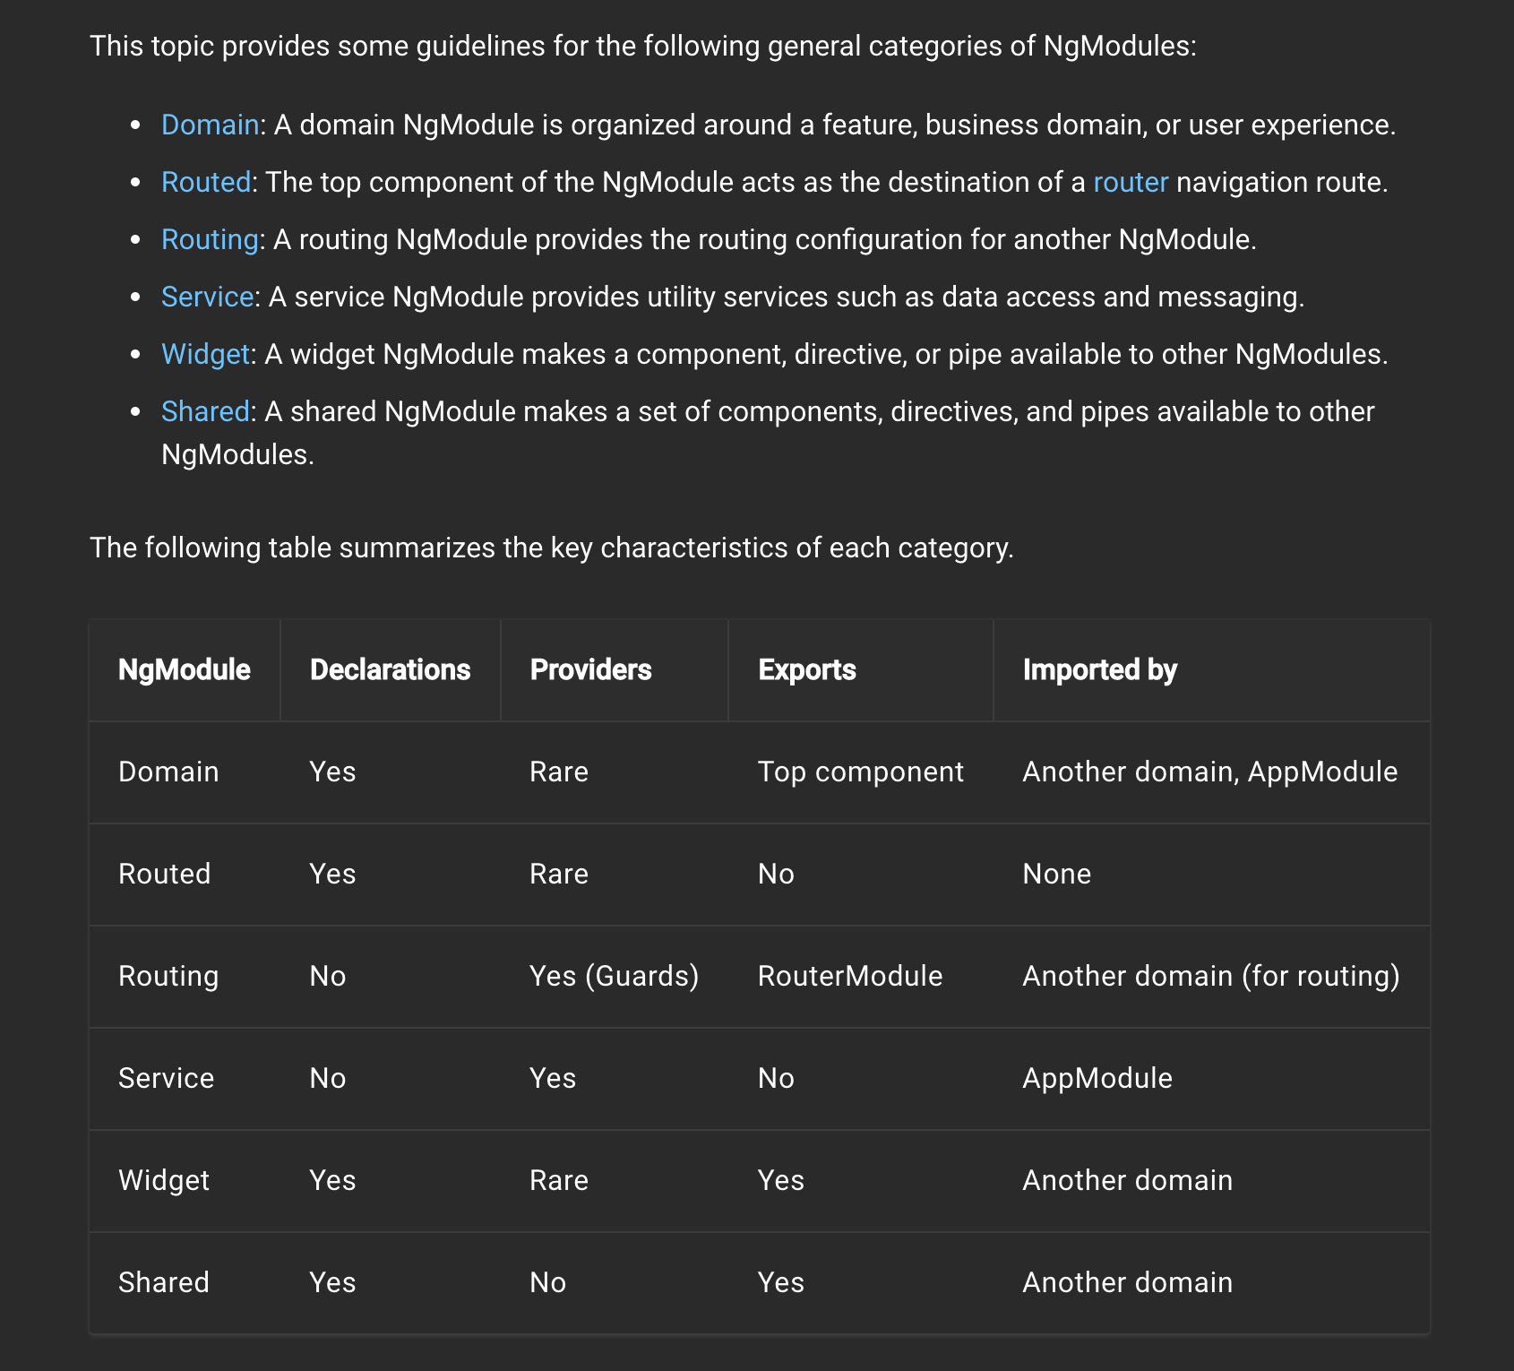Click the Widget row name cell in table
The image size is (1514, 1371).
click(164, 1180)
